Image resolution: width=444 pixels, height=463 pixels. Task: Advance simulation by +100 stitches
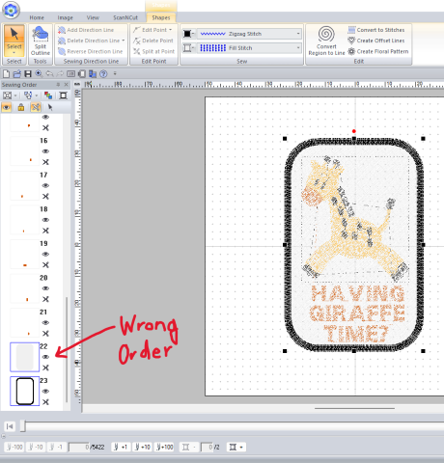pyautogui.click(x=164, y=447)
